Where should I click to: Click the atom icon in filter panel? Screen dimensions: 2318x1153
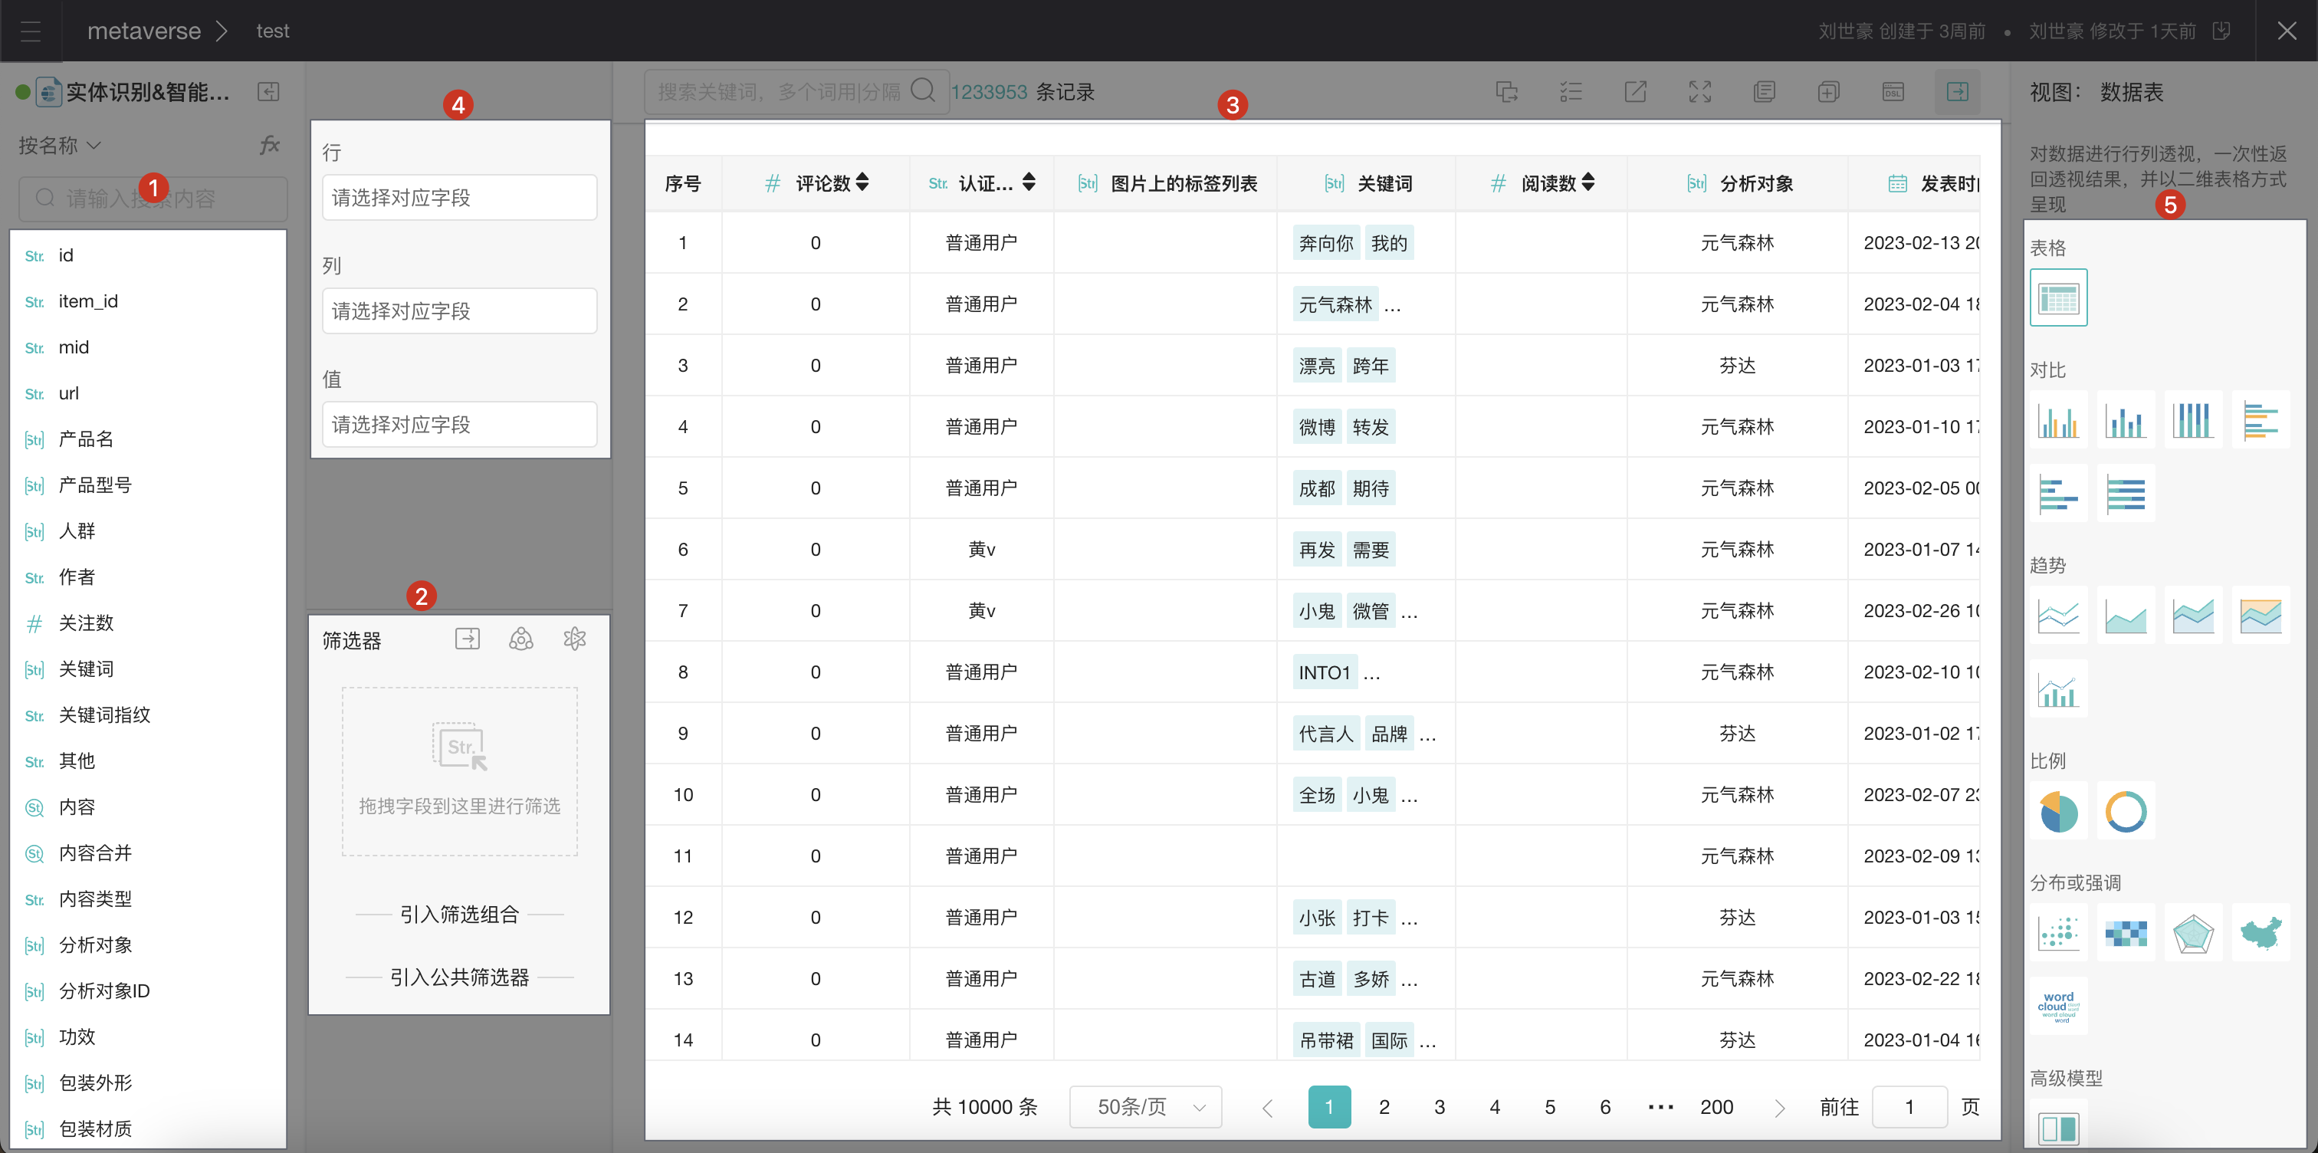[x=574, y=639]
